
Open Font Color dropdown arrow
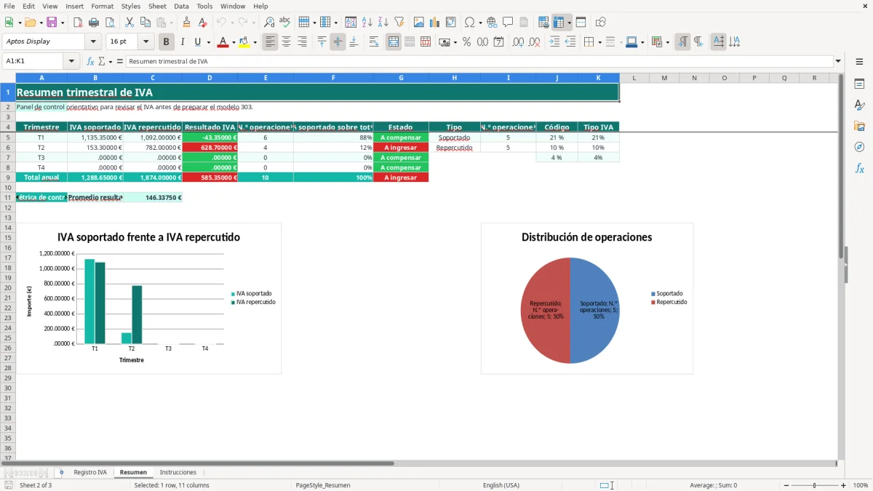[x=233, y=42]
